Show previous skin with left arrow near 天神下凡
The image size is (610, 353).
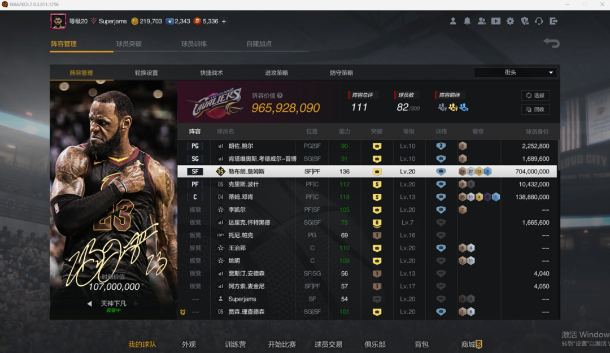89,303
